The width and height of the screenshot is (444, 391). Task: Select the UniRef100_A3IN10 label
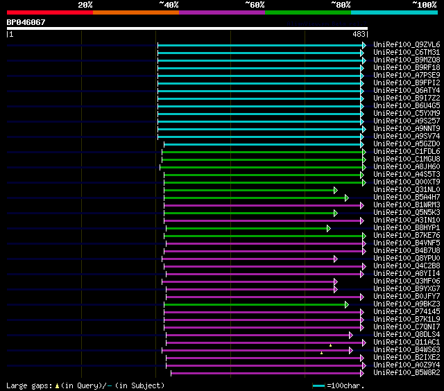[407, 220]
